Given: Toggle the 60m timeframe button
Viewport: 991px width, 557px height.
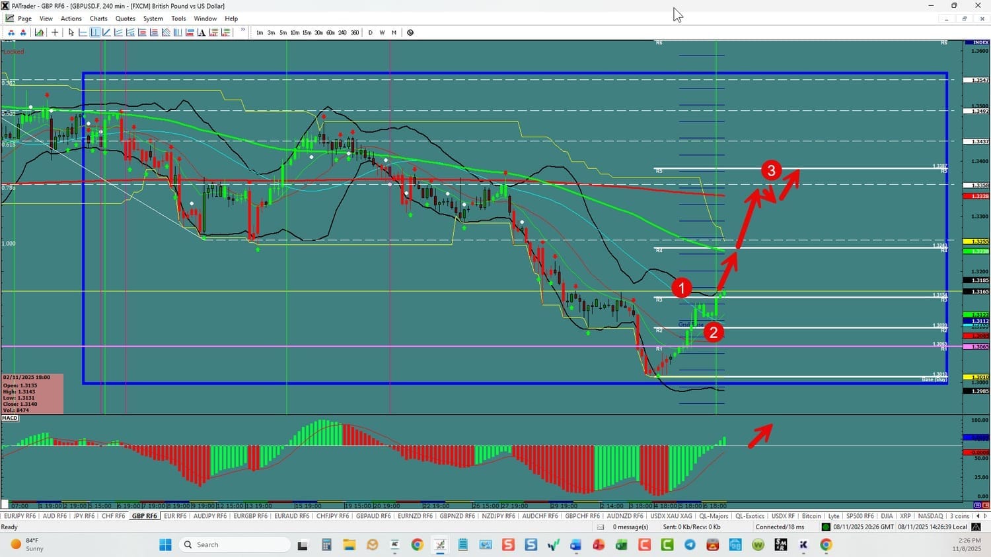Looking at the screenshot, I should (x=330, y=32).
